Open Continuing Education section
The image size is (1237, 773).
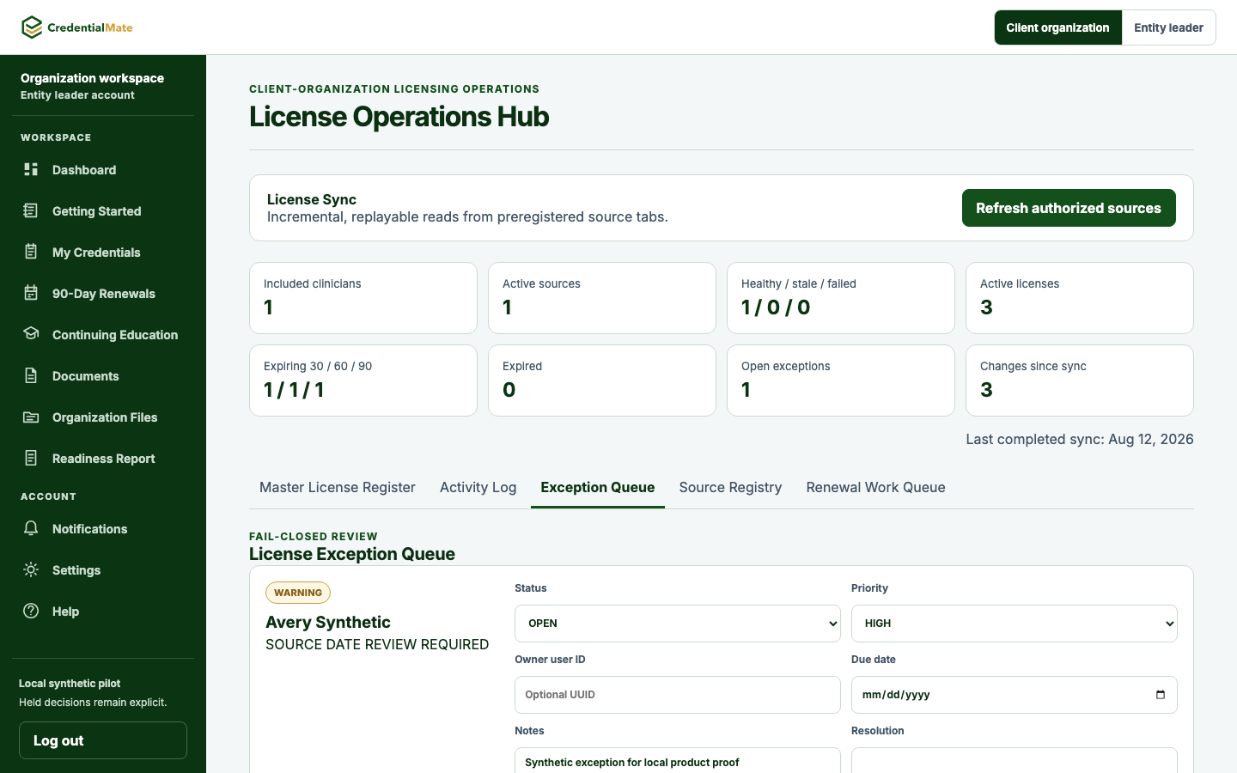[x=103, y=335]
